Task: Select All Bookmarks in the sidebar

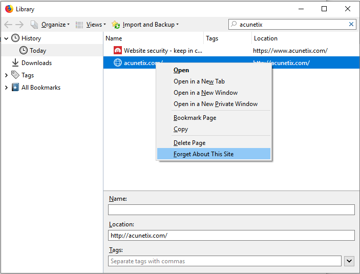Action: pos(41,88)
